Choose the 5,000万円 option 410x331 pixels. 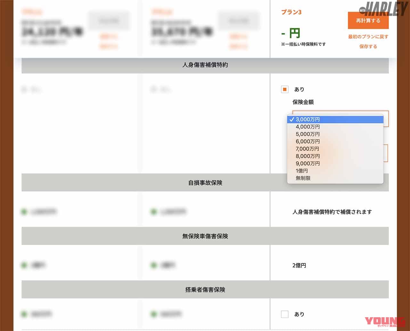click(307, 134)
